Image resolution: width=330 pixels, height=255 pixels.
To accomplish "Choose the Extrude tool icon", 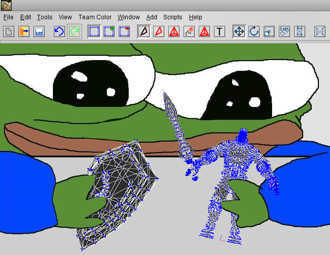I will tap(284, 31).
